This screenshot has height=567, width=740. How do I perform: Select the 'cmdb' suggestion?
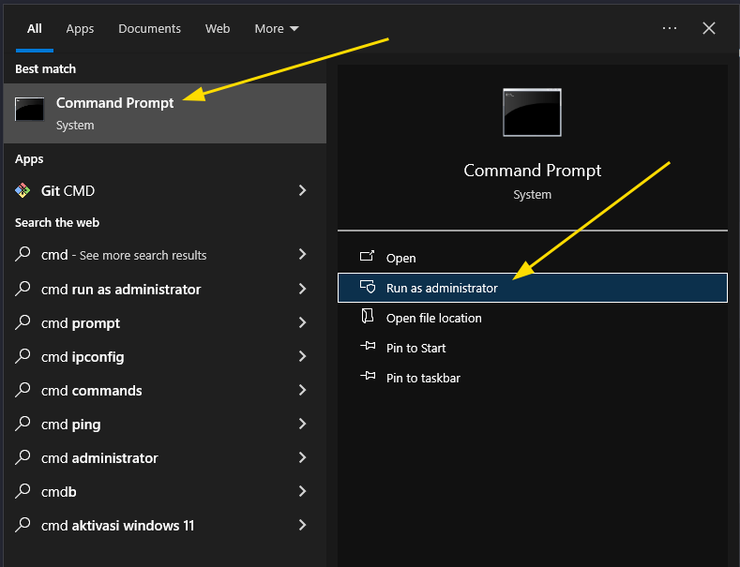coord(165,491)
